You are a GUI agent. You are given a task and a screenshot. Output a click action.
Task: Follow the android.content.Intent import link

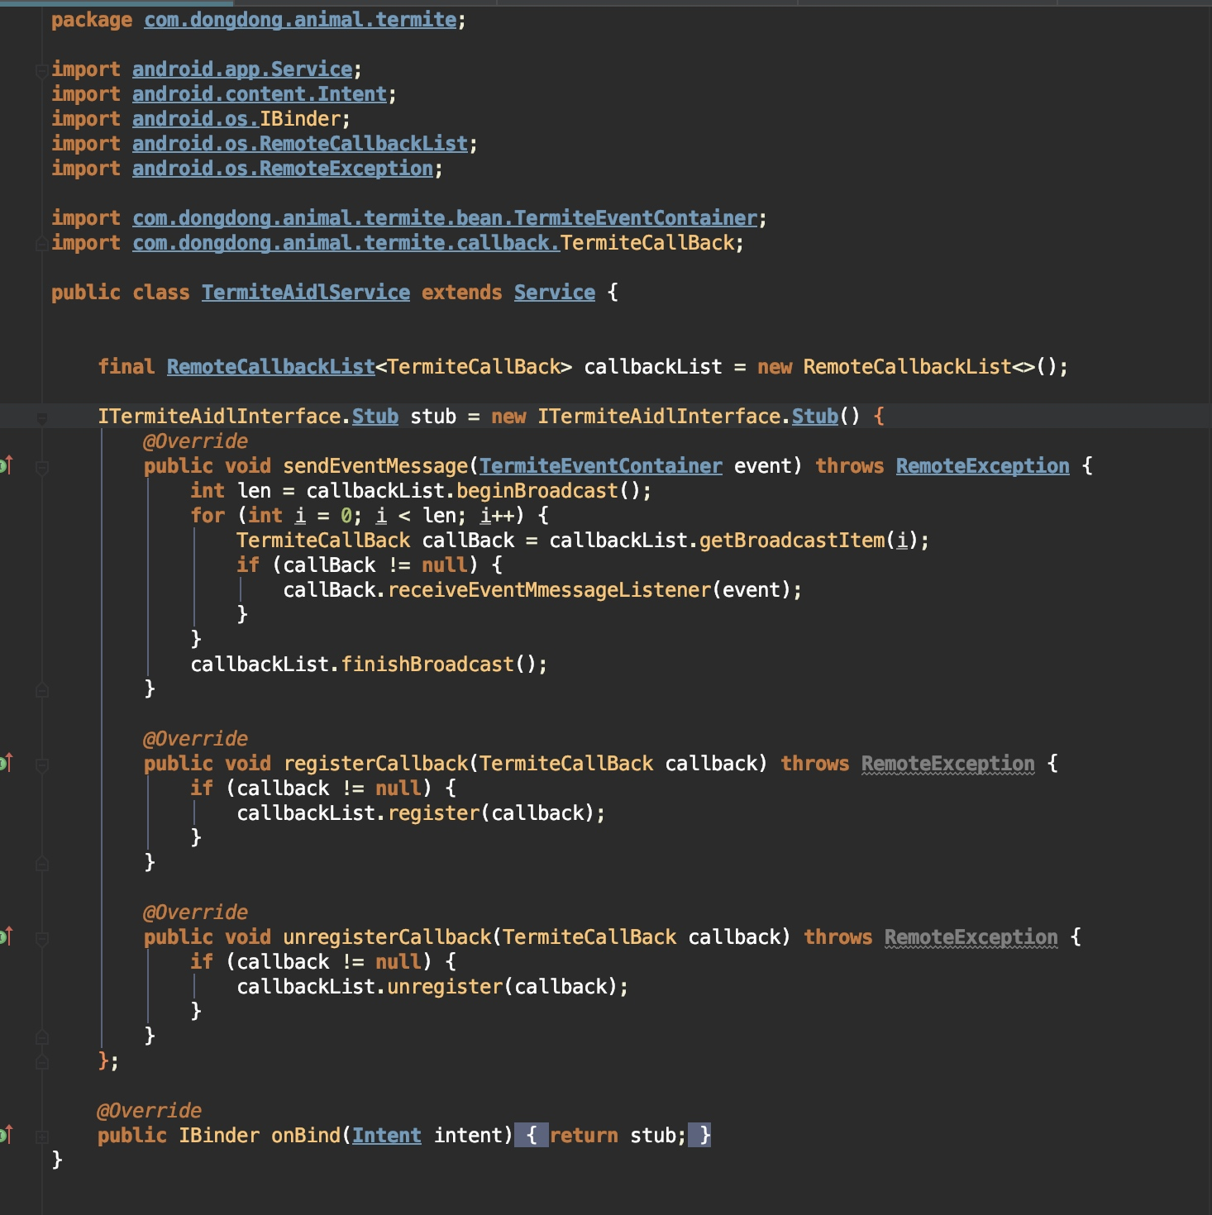(x=260, y=94)
